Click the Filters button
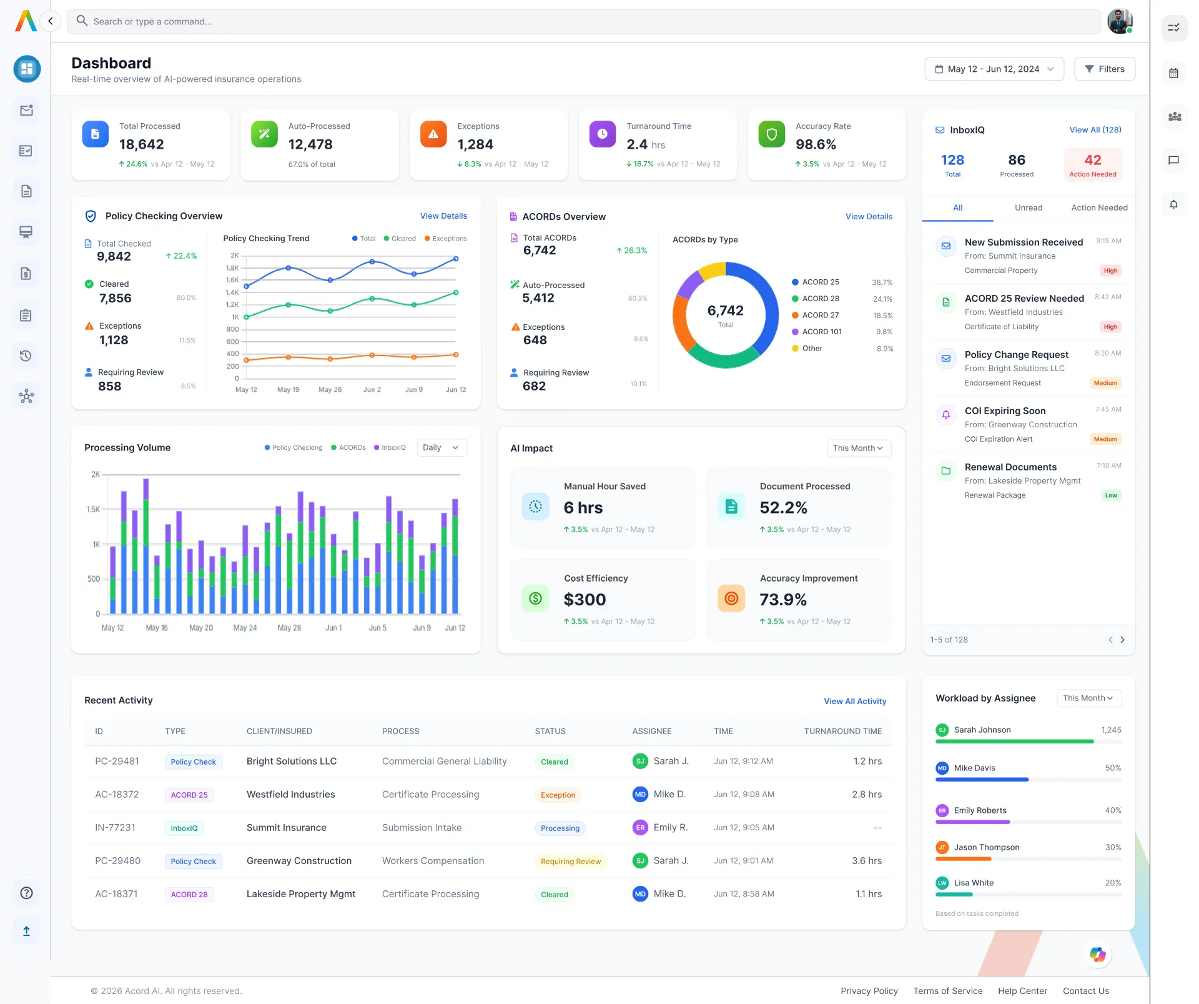The image size is (1199, 1004). click(1105, 69)
